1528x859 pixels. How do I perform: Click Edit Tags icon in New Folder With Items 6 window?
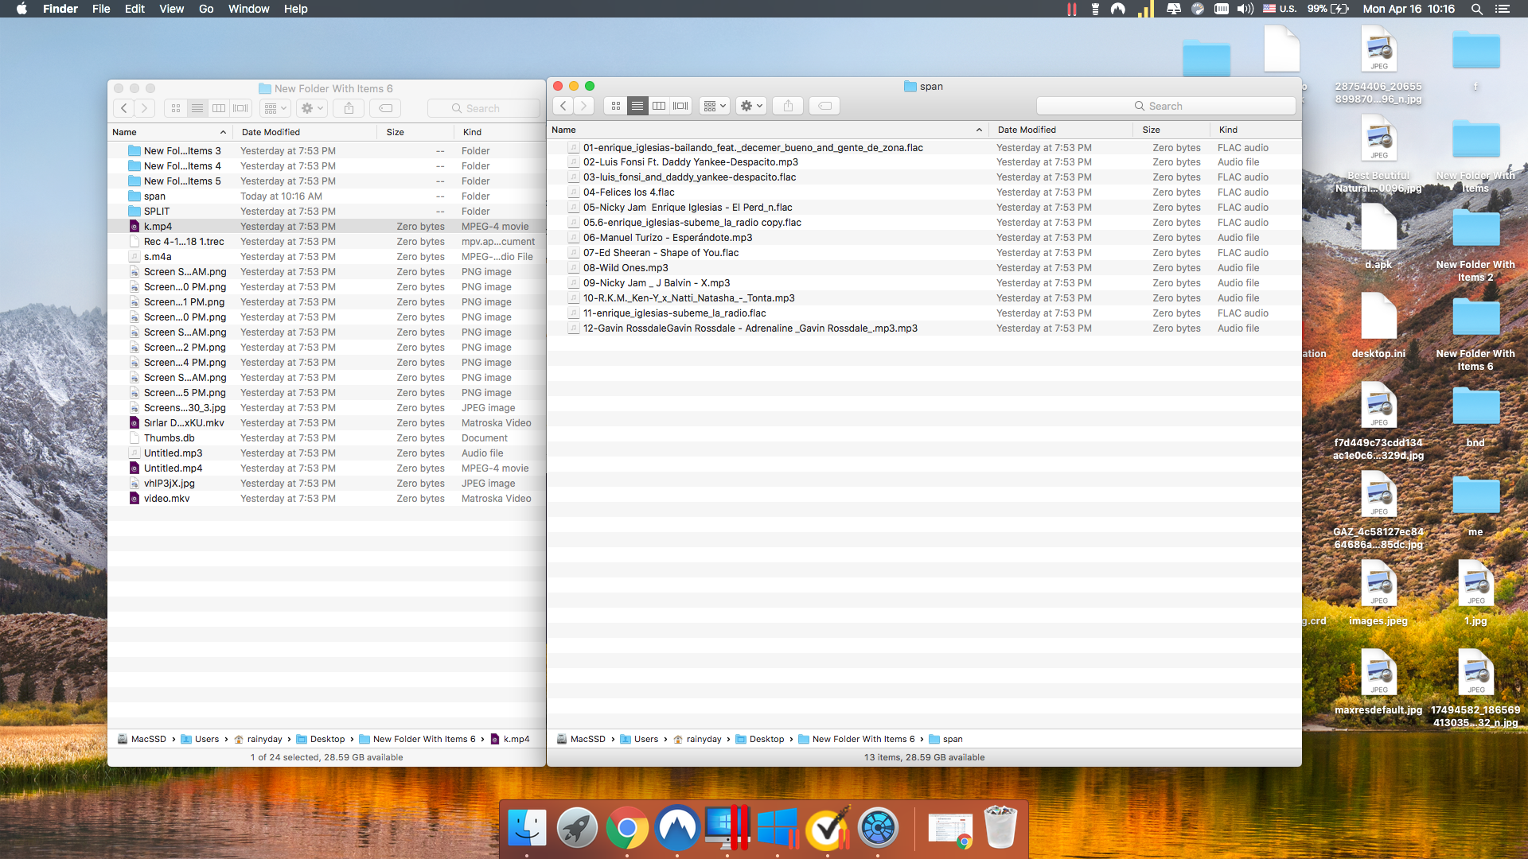385,108
